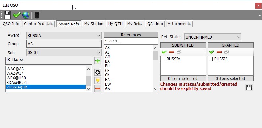Select EW in References list
This screenshot has width=262, height=128.
(x=128, y=84)
